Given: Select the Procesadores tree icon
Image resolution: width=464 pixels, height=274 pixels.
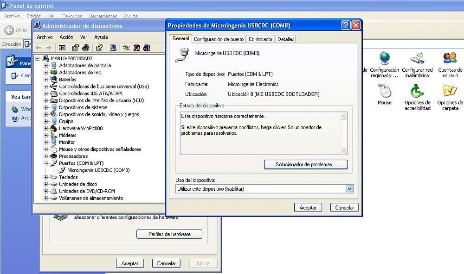Looking at the screenshot, I should click(x=54, y=156).
